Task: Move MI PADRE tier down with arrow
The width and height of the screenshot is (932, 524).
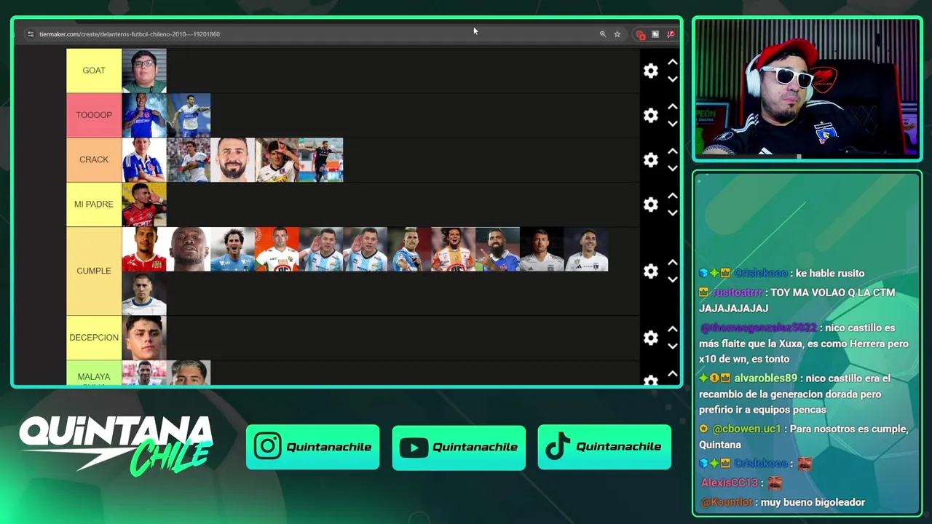Action: point(673,213)
